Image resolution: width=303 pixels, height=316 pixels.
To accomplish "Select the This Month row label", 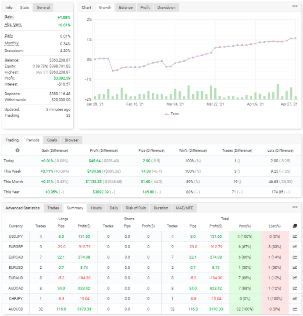I will click(x=13, y=182).
